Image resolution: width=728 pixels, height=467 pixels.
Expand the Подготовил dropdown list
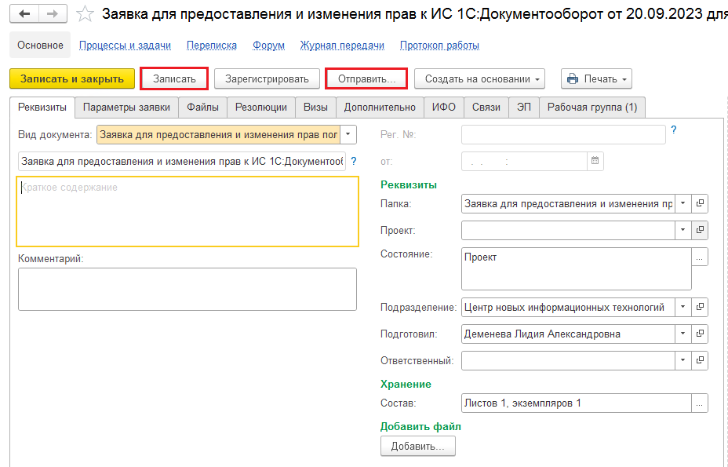[682, 334]
